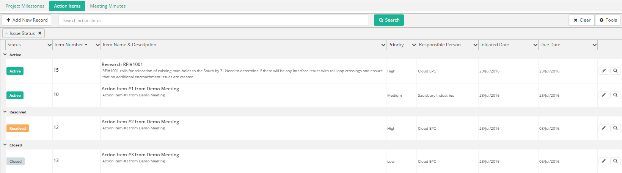Viewport: 622px width, 173px height.
Task: Open the magnifier view for item 13
Action: click(x=615, y=161)
